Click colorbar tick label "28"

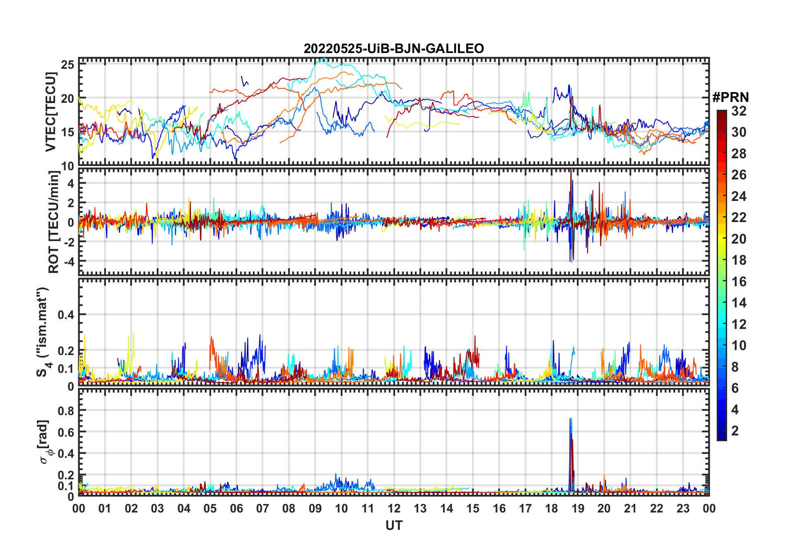[x=739, y=154]
